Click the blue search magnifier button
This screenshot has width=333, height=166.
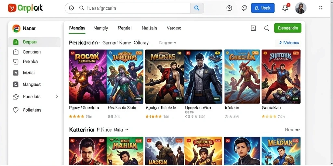(x=197, y=8)
